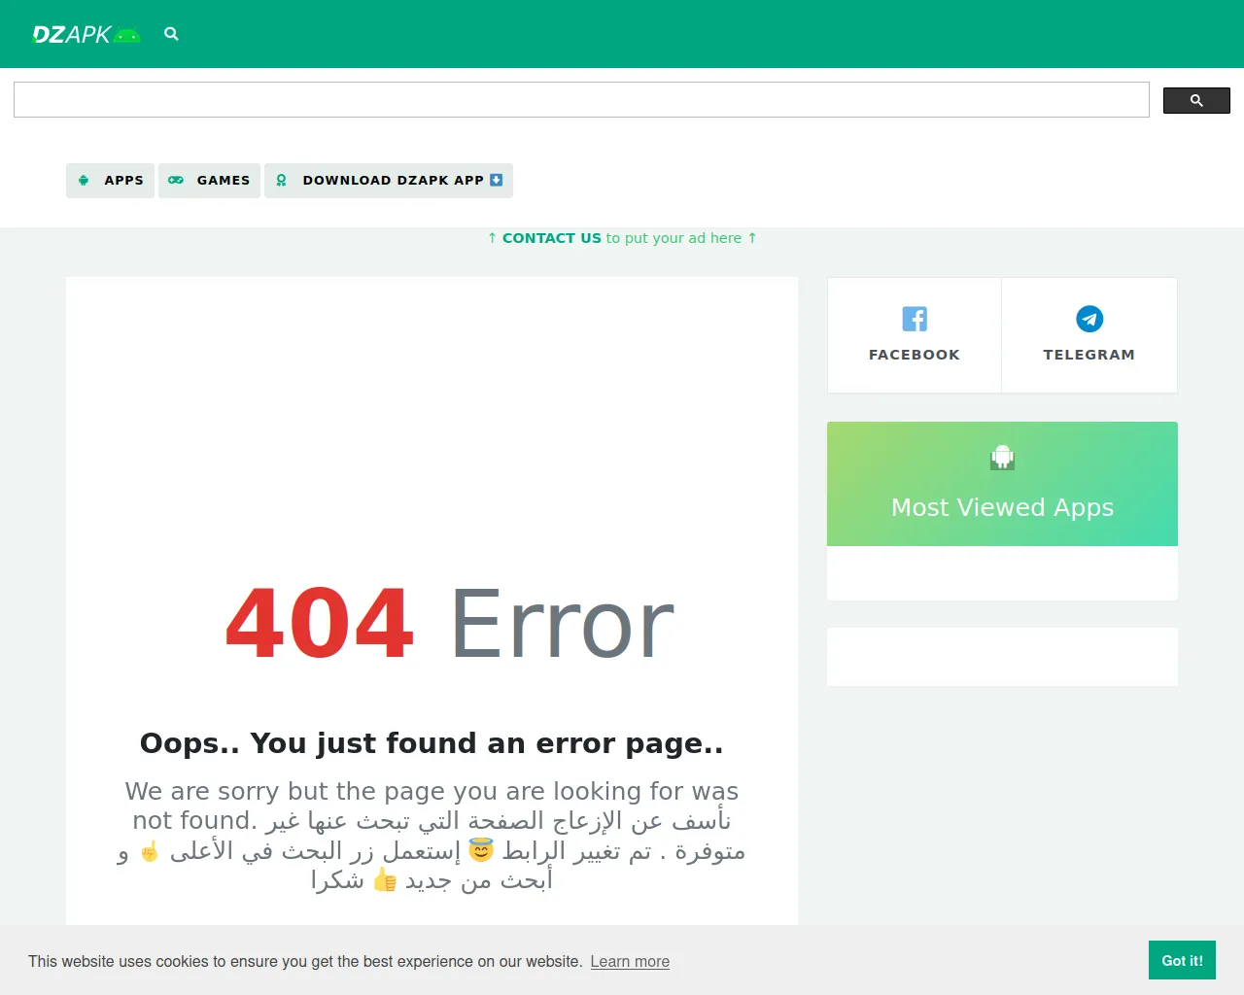
Task: Open the cookie notice Learn more link
Action: 630,962
